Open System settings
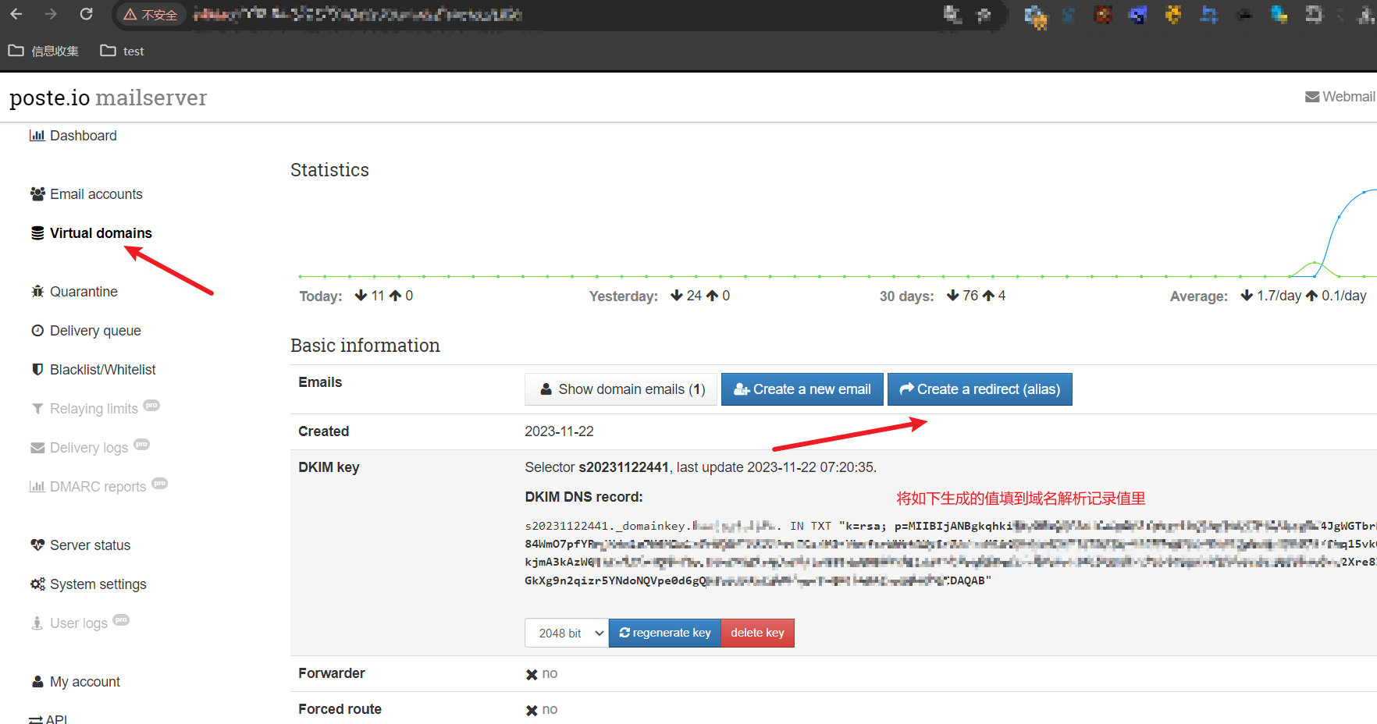 87,584
